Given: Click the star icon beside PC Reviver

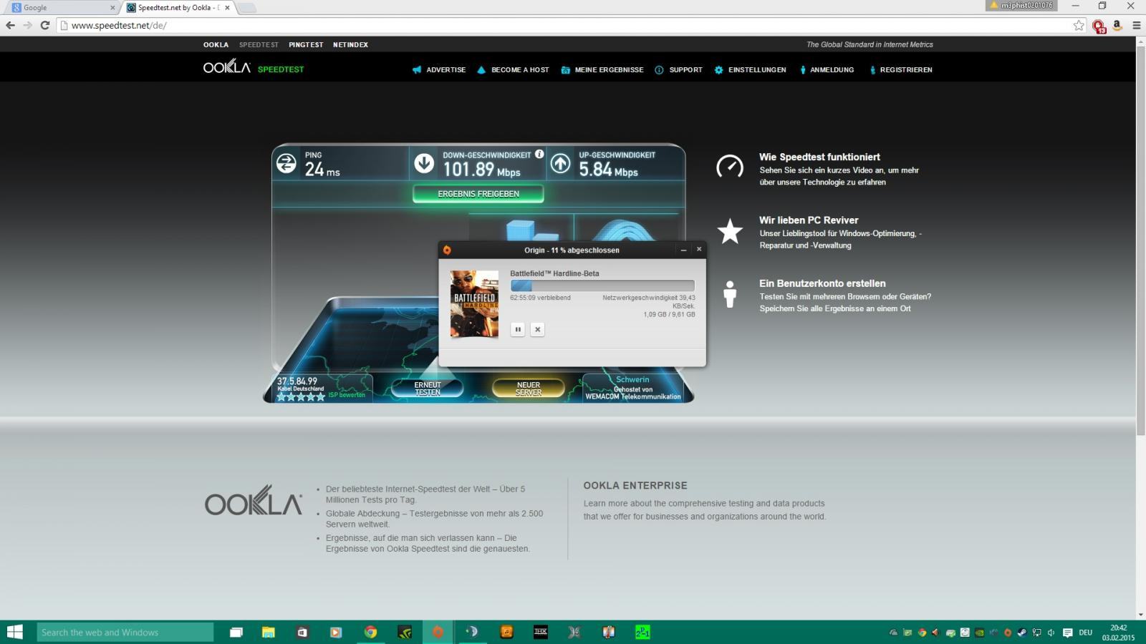Looking at the screenshot, I should point(730,231).
